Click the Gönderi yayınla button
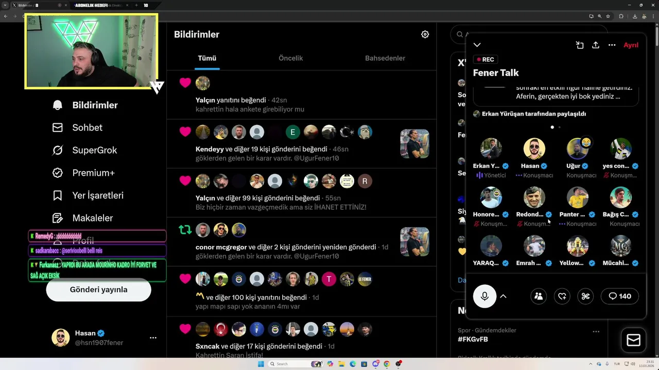This screenshot has width=659, height=370. 98,289
